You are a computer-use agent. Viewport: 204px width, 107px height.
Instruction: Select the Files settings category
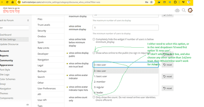[50, 19]
